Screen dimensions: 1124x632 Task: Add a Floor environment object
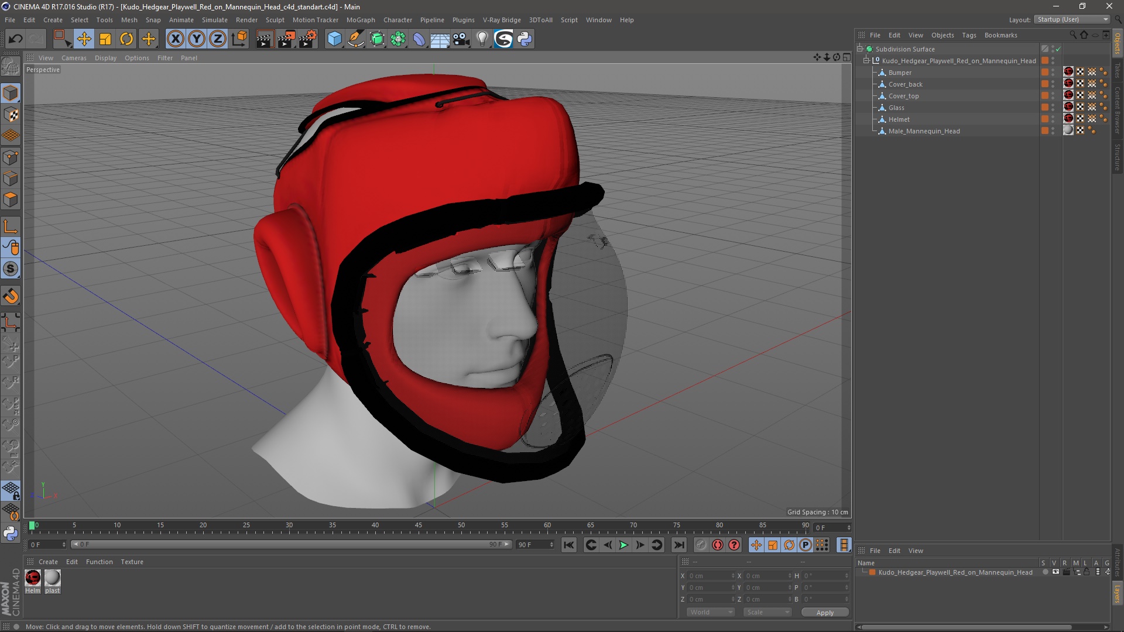[440, 39]
